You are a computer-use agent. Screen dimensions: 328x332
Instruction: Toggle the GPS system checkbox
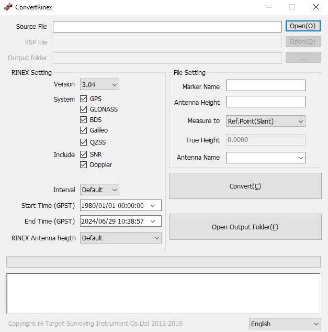84,99
